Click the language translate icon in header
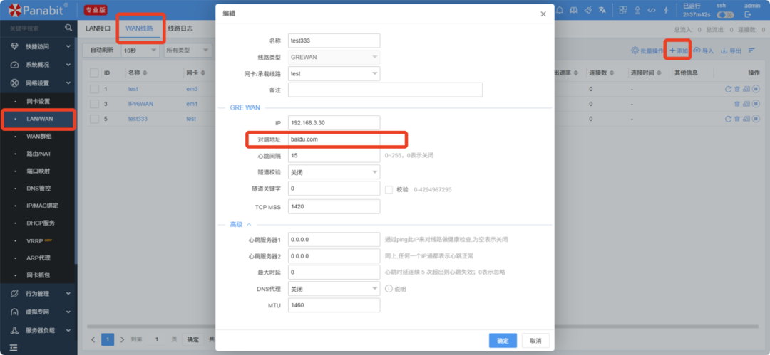770x355 pixels. [x=602, y=10]
